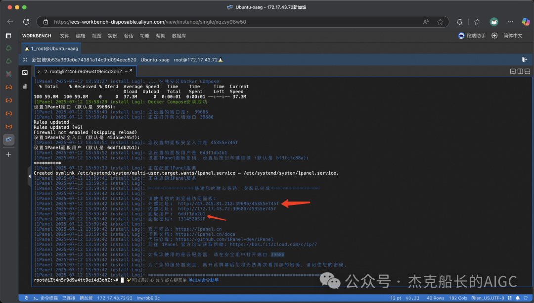This screenshot has height=303, width=534.
Task: Open the coffee cup profile avatar
Action: coord(494,22)
